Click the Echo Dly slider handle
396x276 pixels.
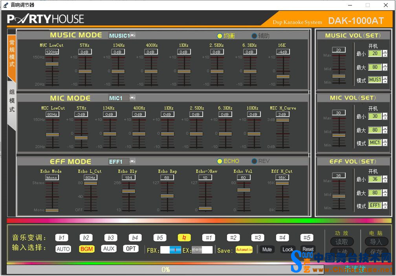click(129, 191)
